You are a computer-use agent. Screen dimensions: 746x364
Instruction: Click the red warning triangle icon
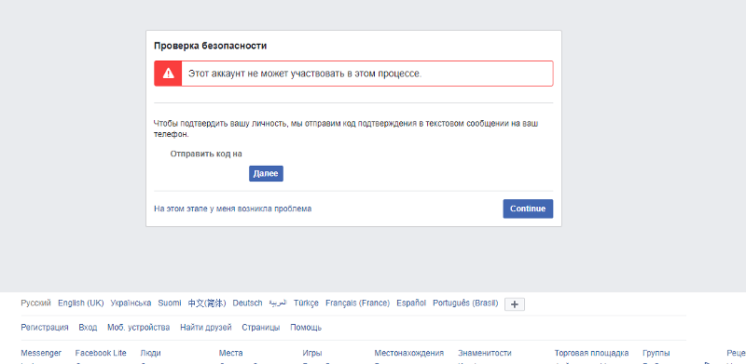pyautogui.click(x=168, y=74)
